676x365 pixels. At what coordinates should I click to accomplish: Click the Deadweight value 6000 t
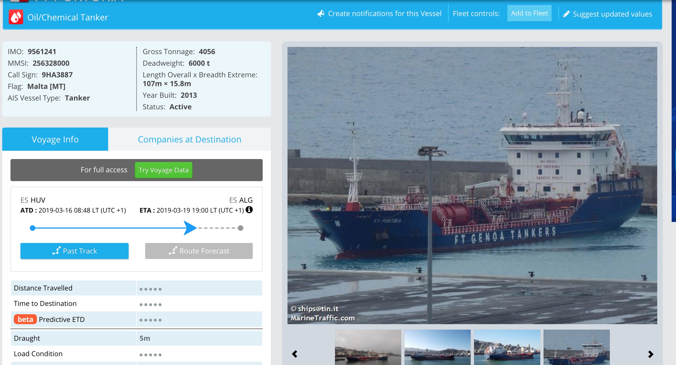click(199, 63)
